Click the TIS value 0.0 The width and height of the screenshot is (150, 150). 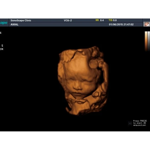coord(115,20)
